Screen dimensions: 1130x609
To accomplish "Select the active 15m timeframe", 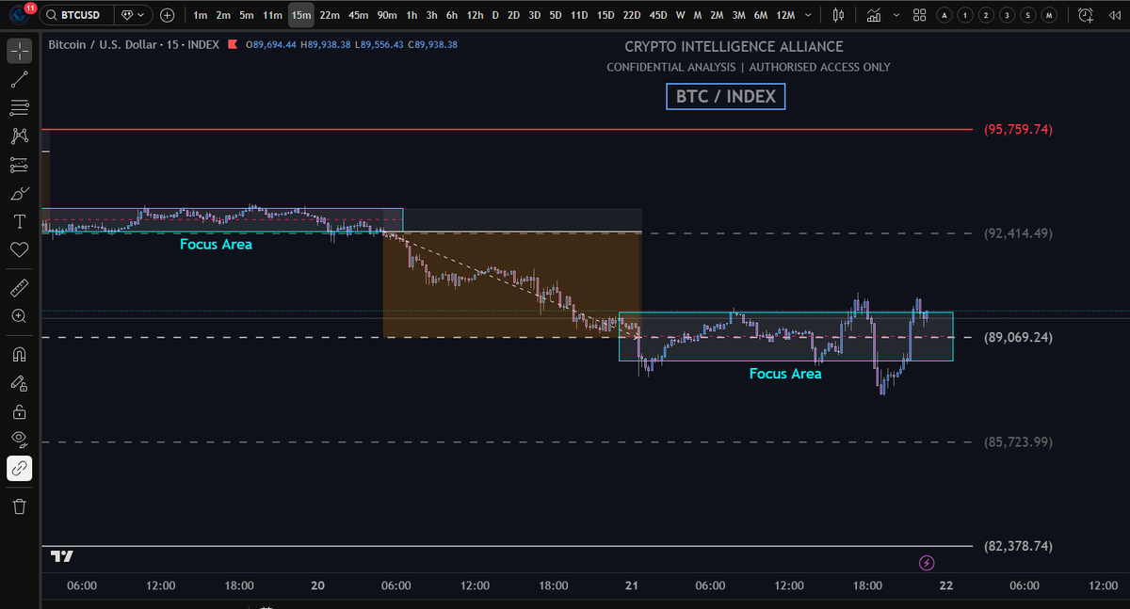I will tap(300, 15).
